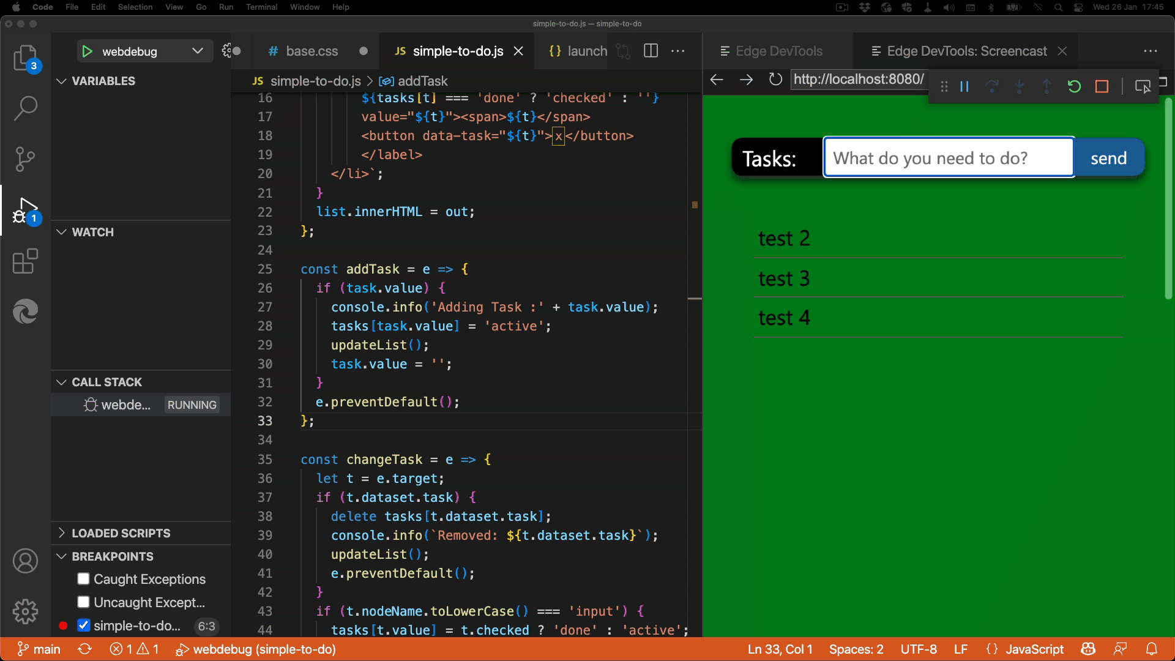Open the Terminal menu
This screenshot has width=1175, height=661.
[x=261, y=7]
